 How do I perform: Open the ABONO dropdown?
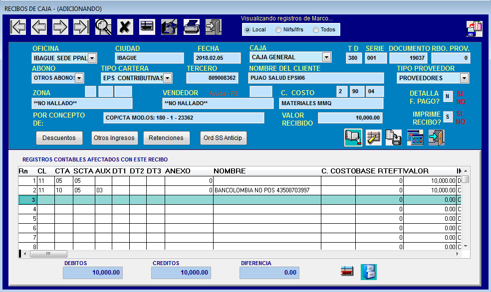[x=79, y=78]
